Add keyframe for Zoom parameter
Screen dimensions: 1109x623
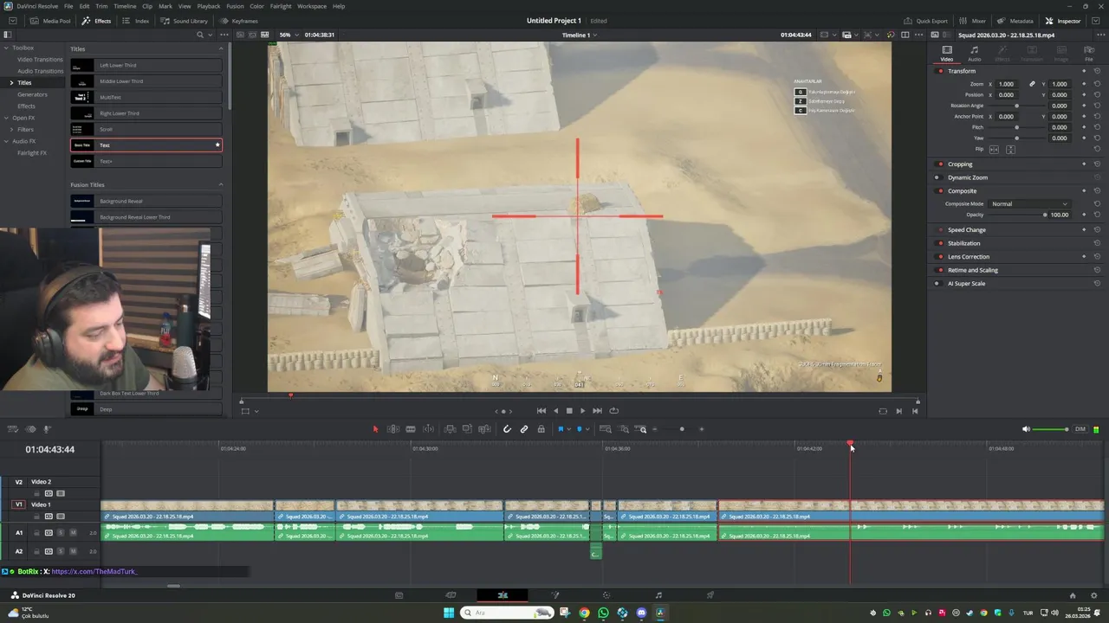point(1084,84)
